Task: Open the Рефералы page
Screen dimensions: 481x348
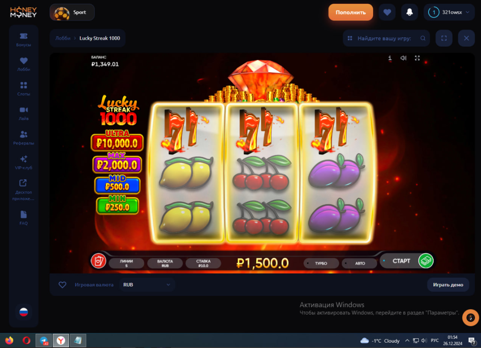Action: coord(24,138)
